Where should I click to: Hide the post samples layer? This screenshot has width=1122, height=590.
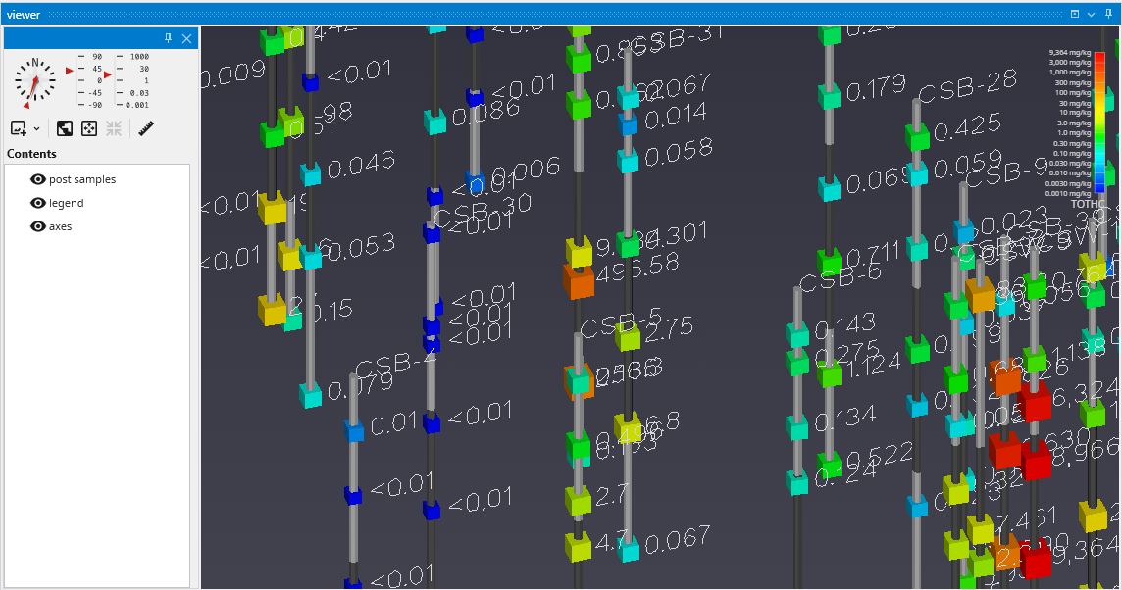38,179
